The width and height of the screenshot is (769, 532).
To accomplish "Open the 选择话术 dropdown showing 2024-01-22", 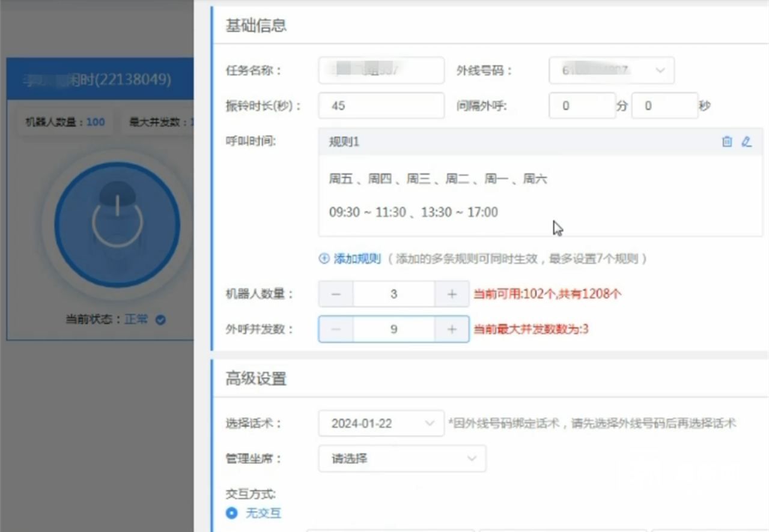I will (381, 423).
